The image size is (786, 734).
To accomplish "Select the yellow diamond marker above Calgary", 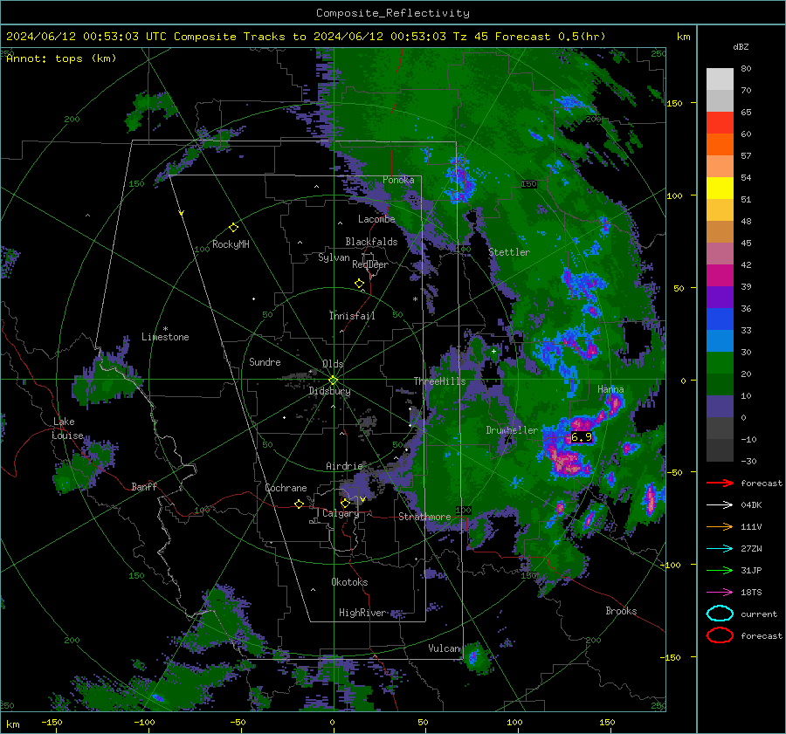I will pyautogui.click(x=345, y=503).
